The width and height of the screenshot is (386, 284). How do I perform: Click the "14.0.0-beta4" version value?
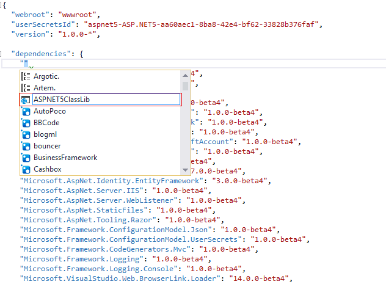(x=259, y=279)
